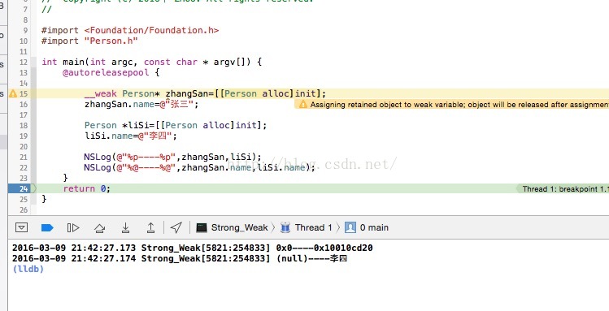Image resolution: width=609 pixels, height=311 pixels.
Task: Choose the 0 main stack frame
Action: click(367, 227)
